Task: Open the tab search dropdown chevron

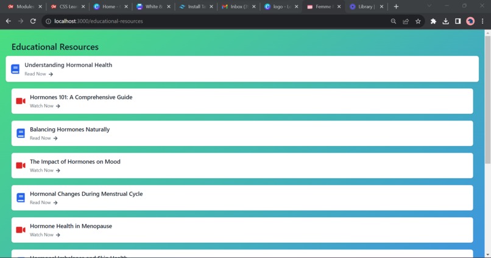Action: click(429, 6)
